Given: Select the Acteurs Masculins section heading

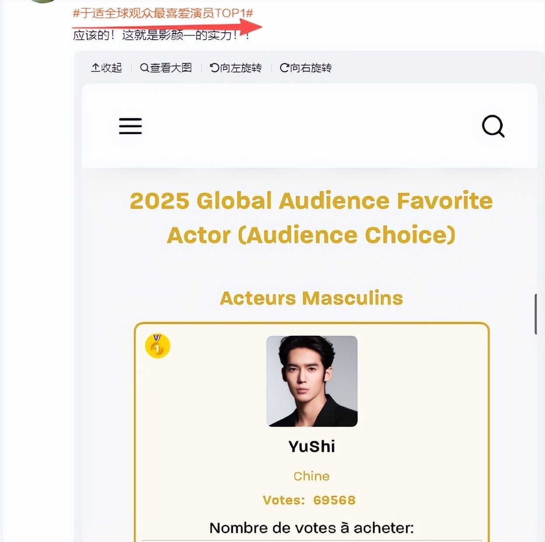Looking at the screenshot, I should [x=311, y=298].
